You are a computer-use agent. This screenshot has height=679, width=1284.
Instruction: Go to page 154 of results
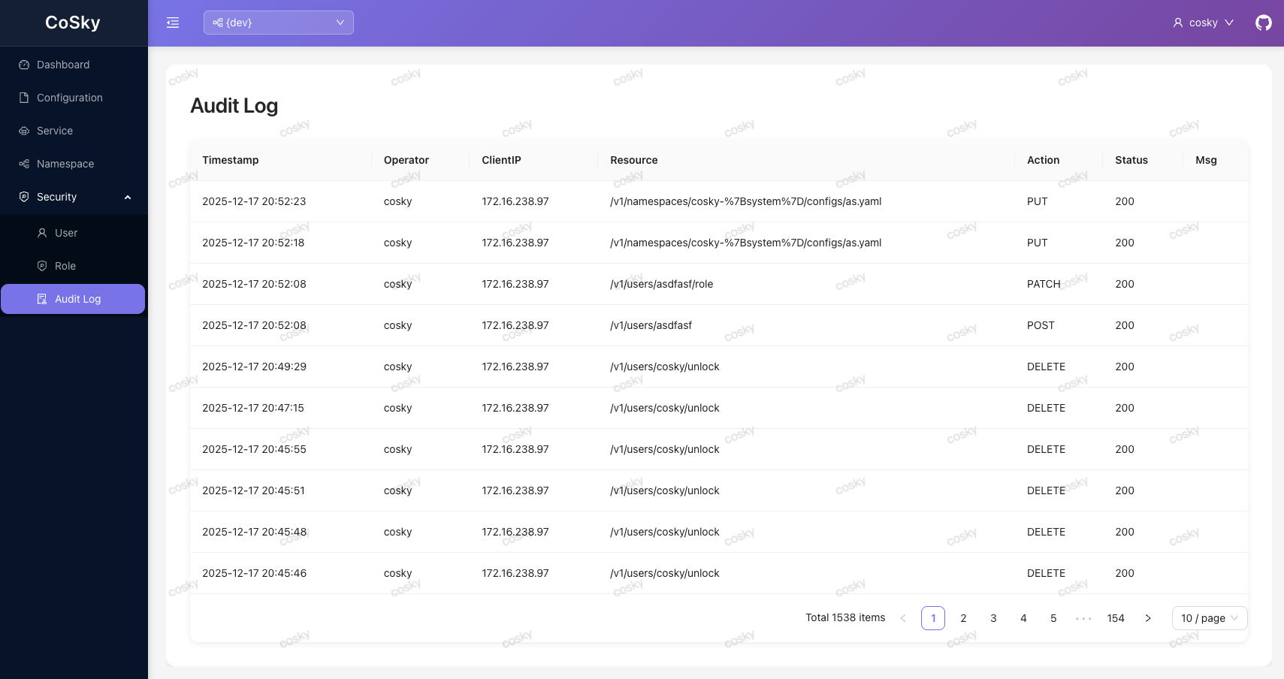1115,618
